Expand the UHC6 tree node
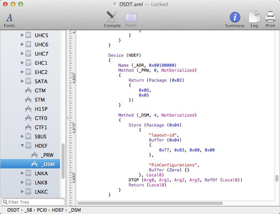The width and height of the screenshot is (280, 214). coord(22,44)
